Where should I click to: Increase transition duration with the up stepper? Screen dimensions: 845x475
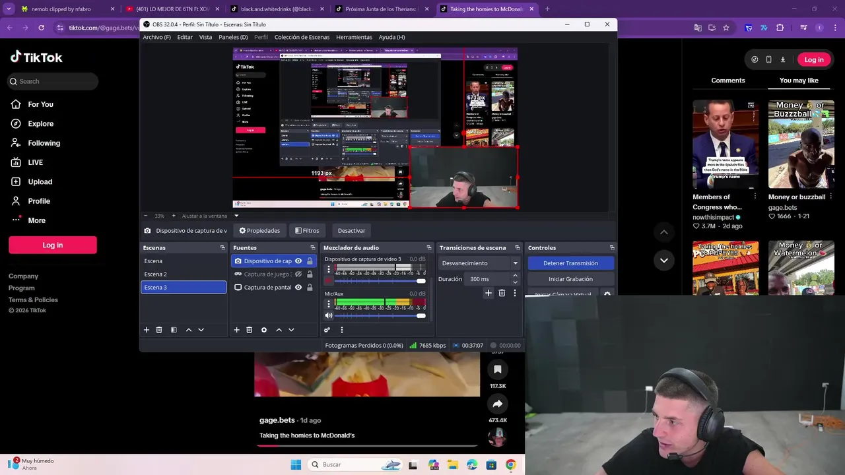(515, 276)
